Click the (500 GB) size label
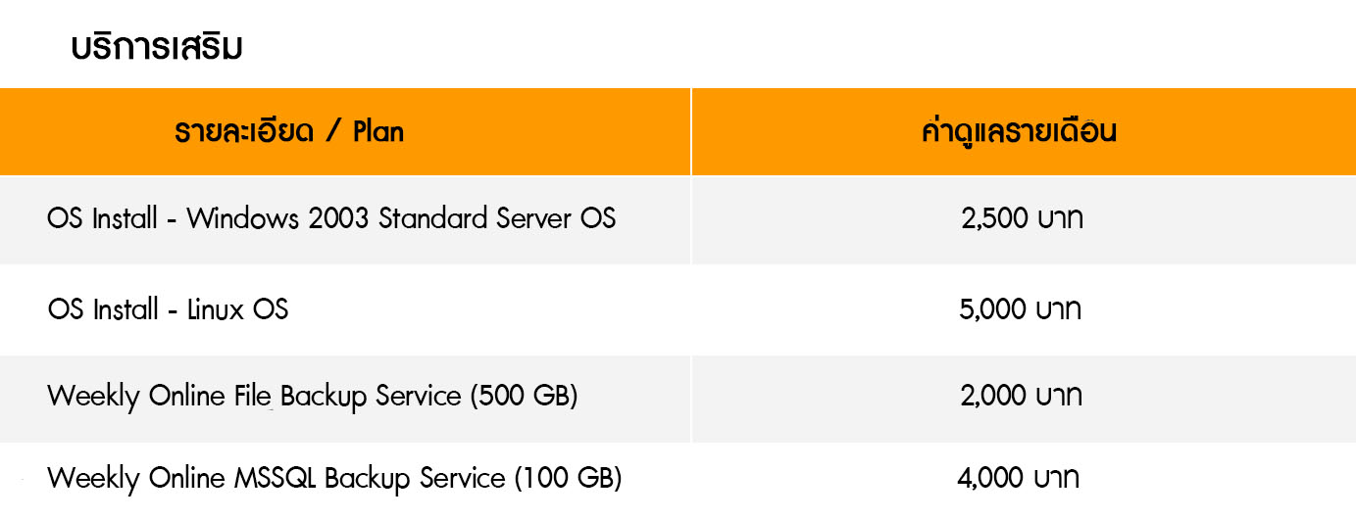 click(x=524, y=397)
